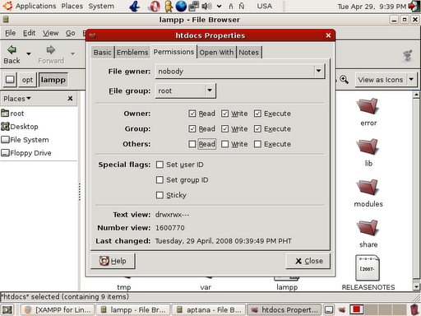The image size is (421, 316).
Task: Toggle the location bar edit icon
Action: point(10,80)
